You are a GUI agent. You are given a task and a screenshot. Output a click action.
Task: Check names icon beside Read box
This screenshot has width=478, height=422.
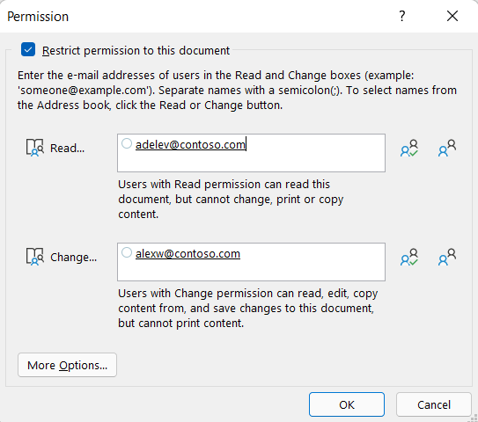[x=409, y=148]
